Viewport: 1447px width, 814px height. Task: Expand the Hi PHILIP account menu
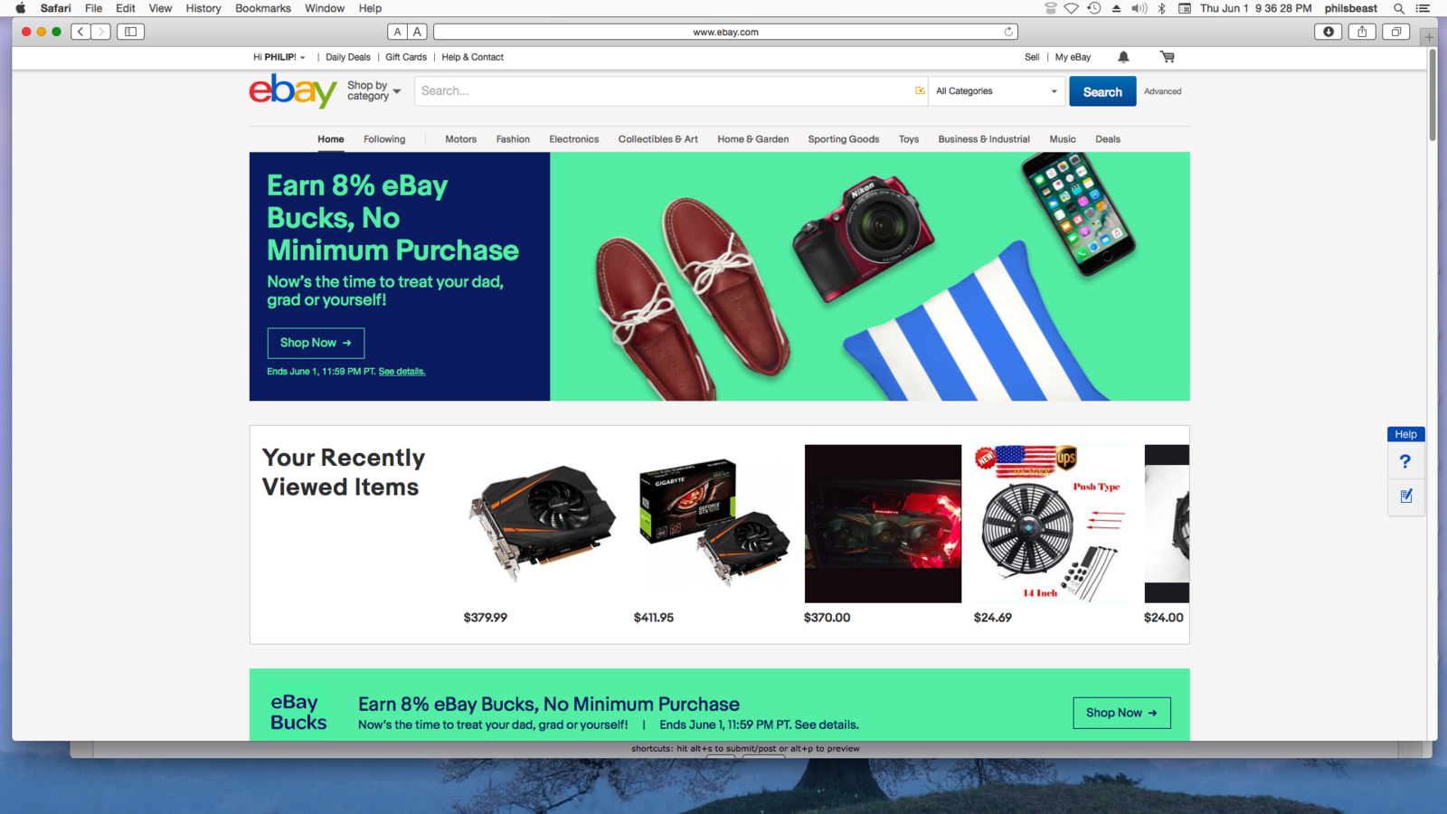279,57
